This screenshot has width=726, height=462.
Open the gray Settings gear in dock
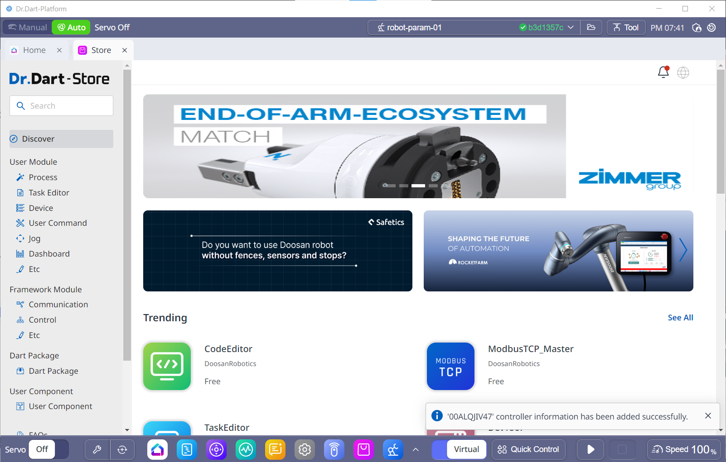click(305, 449)
